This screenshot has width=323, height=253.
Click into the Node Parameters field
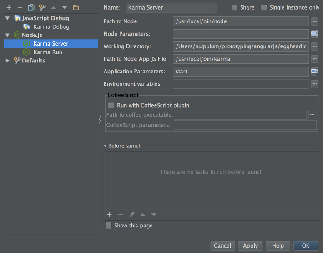pyautogui.click(x=241, y=34)
